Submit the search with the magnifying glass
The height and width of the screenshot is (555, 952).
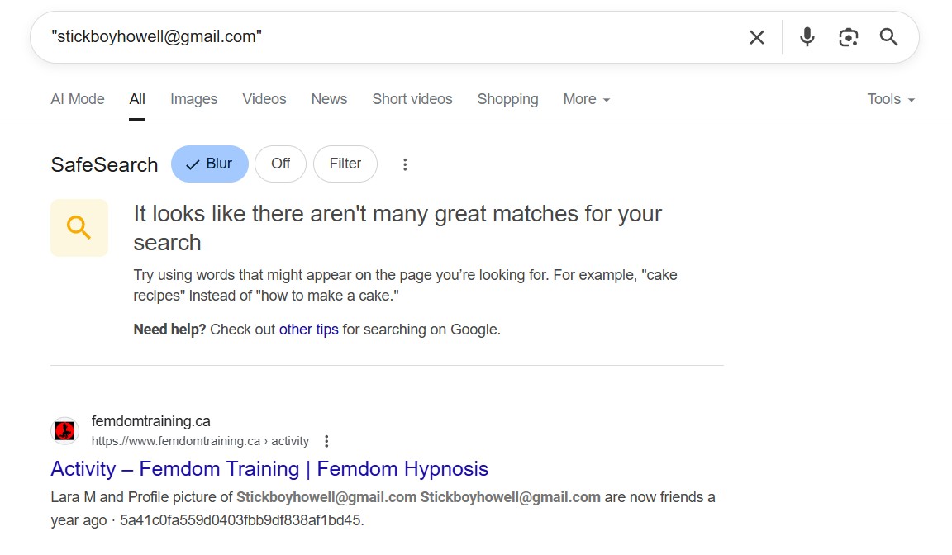(888, 37)
